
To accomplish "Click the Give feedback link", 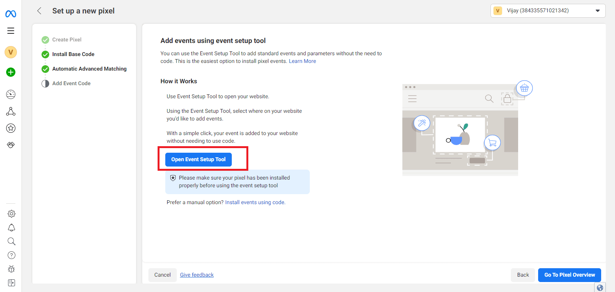I will (x=197, y=275).
